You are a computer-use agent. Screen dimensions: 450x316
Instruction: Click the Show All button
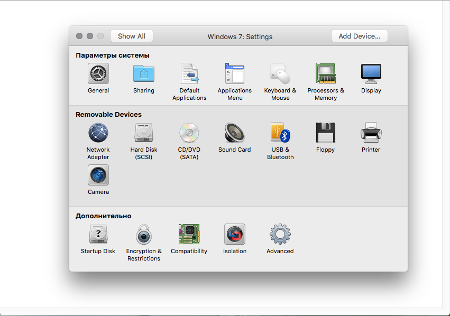(132, 36)
